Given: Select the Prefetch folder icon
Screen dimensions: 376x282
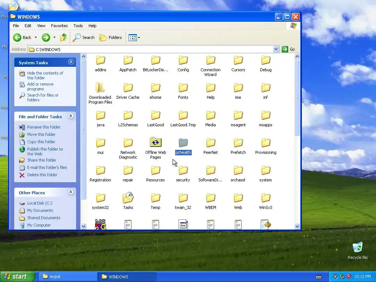Looking at the screenshot, I should click(238, 143).
